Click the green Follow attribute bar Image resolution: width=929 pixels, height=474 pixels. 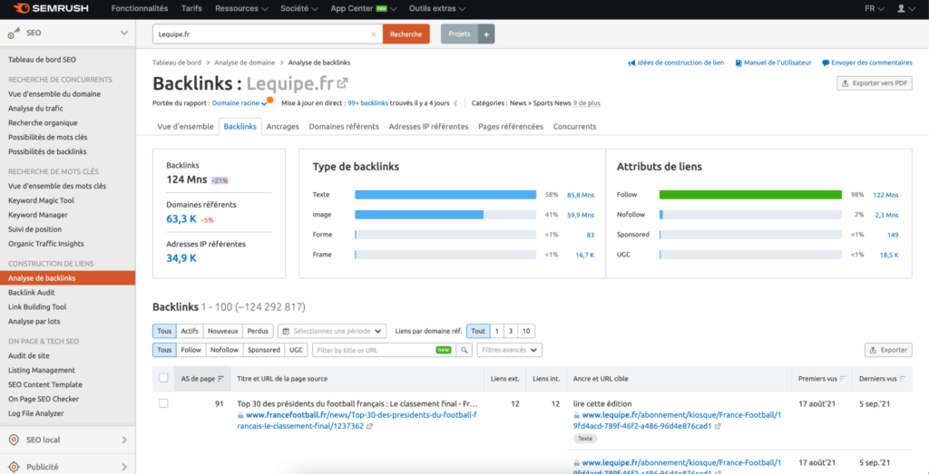[x=750, y=195]
